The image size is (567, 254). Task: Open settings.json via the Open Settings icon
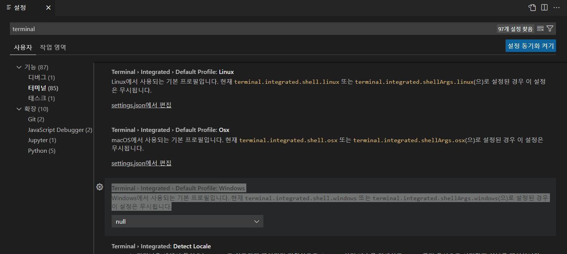point(532,7)
